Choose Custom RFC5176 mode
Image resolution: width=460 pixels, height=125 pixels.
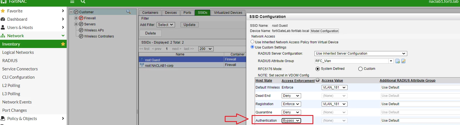click(360, 69)
